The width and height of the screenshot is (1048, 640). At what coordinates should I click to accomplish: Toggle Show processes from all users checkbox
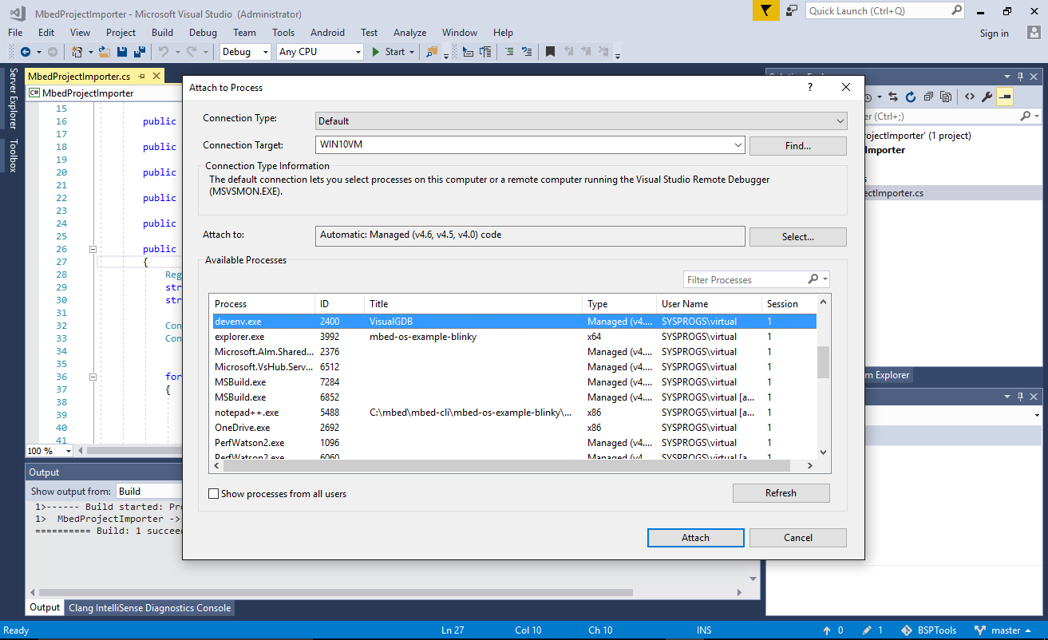[213, 494]
